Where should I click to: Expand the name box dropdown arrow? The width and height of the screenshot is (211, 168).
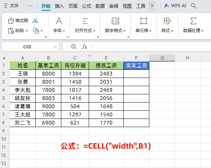55,47
